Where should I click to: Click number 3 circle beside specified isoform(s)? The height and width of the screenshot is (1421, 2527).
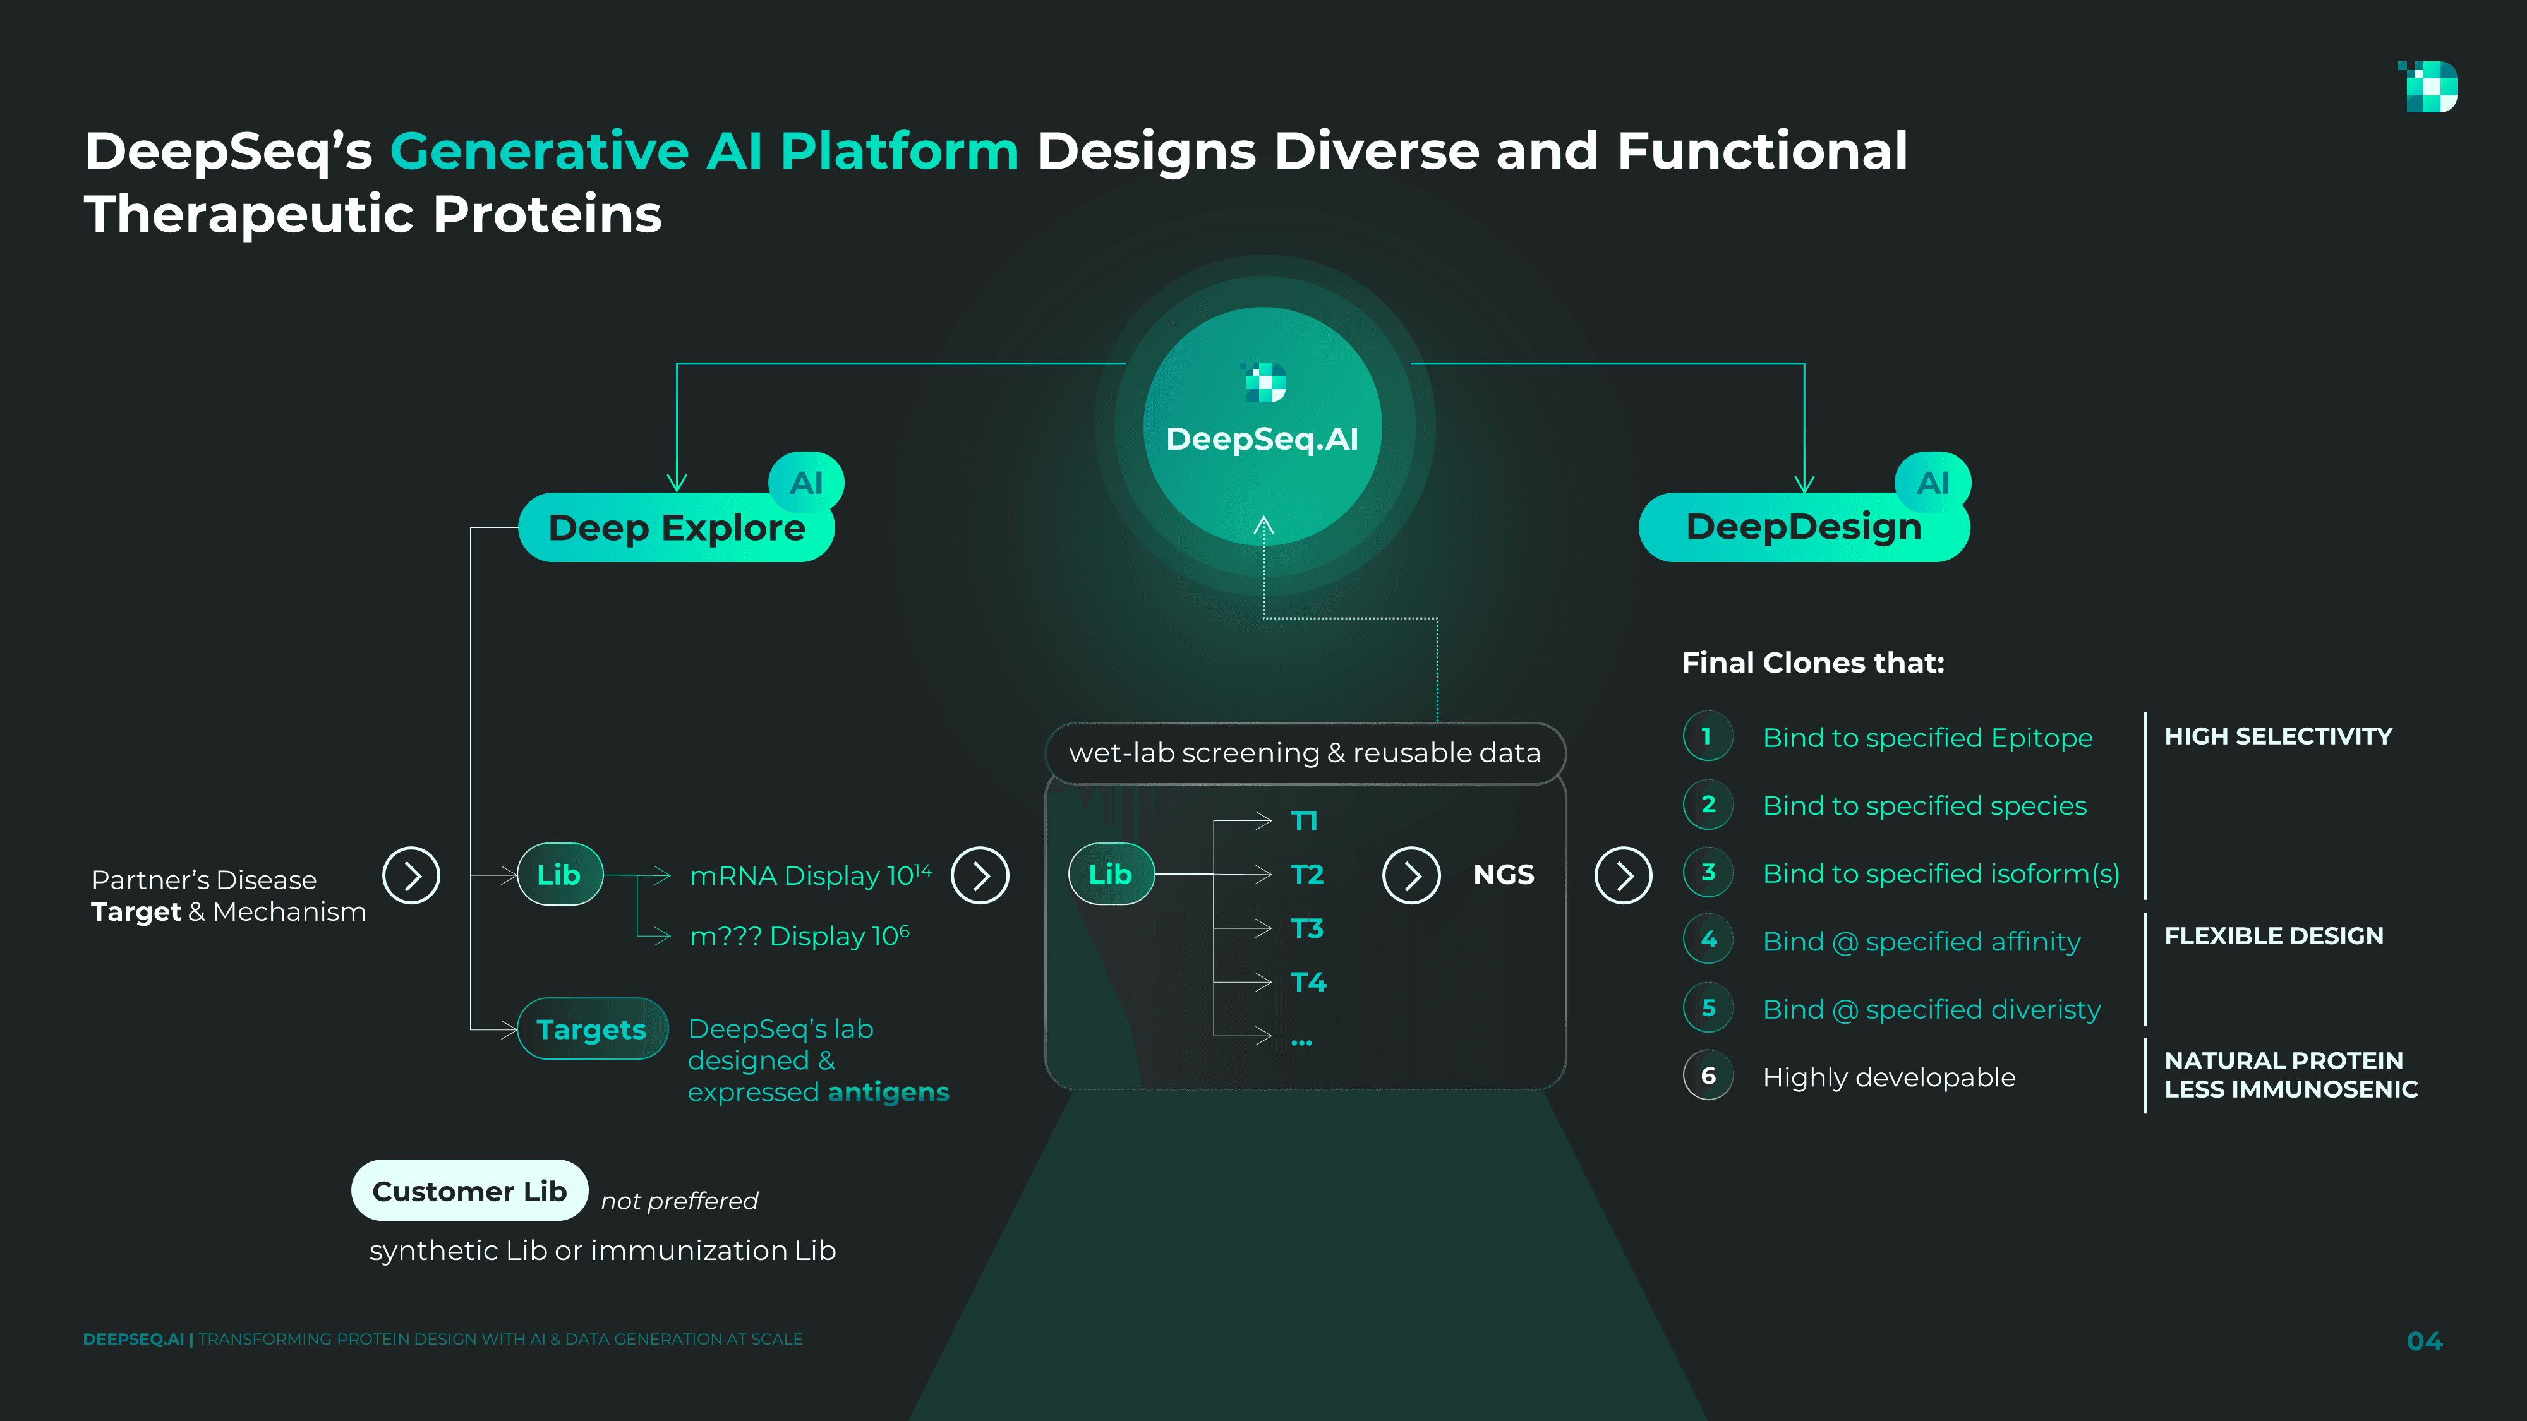pos(1708,872)
